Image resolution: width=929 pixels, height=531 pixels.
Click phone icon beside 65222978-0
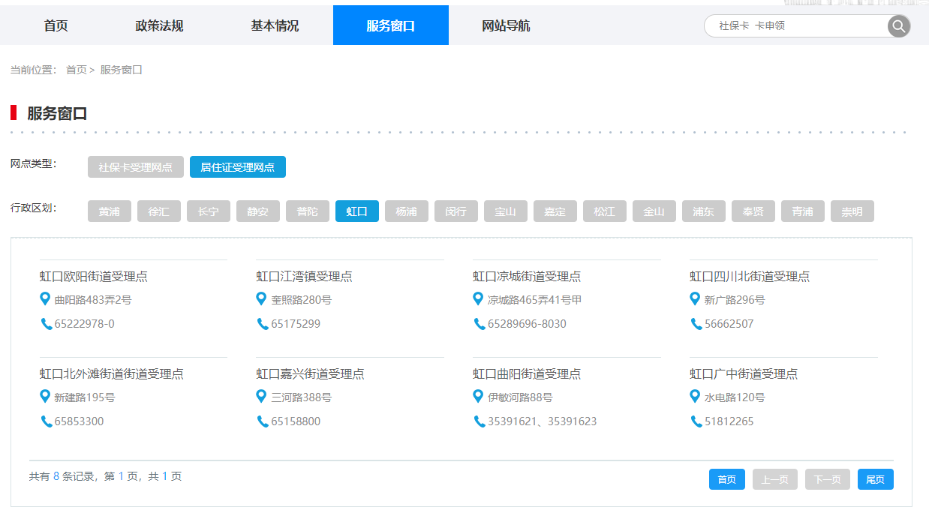click(x=47, y=324)
